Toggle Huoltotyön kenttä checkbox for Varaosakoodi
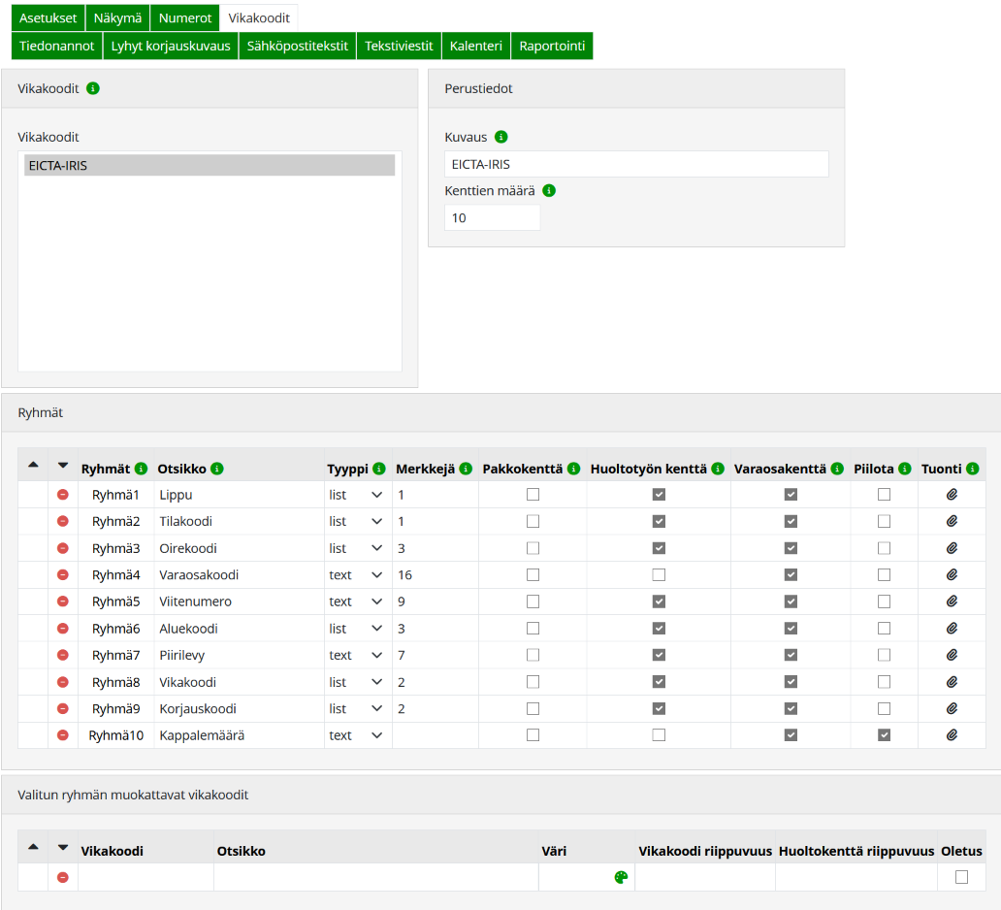Viewport: 1001px width, 910px height. [660, 575]
